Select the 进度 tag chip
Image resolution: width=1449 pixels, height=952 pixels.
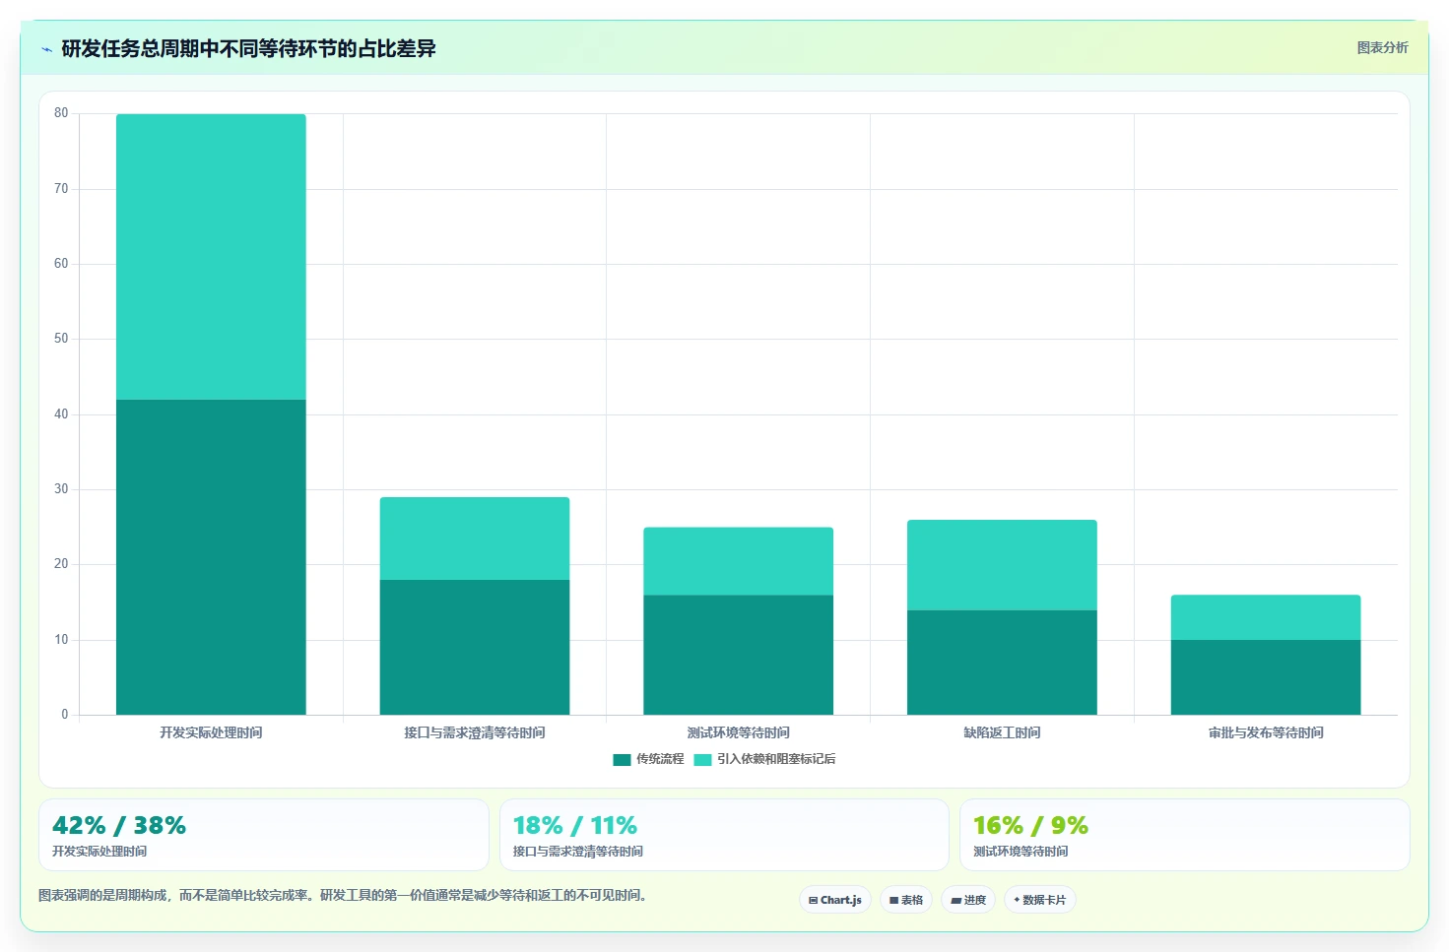tap(968, 900)
